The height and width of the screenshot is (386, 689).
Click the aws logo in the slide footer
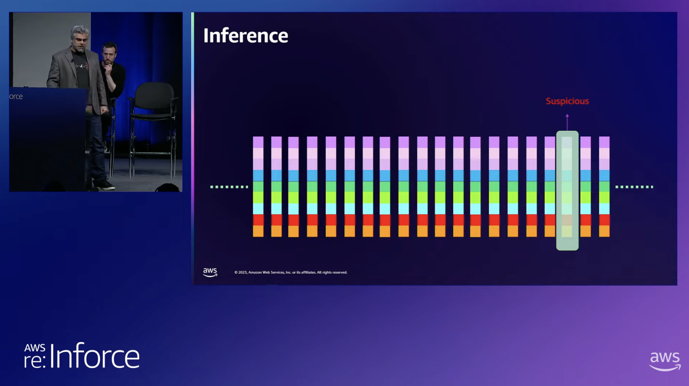[210, 272]
